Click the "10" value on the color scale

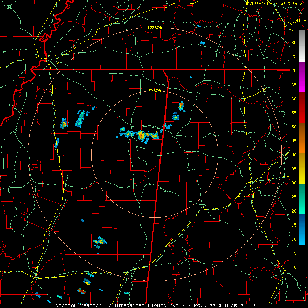click(294, 239)
